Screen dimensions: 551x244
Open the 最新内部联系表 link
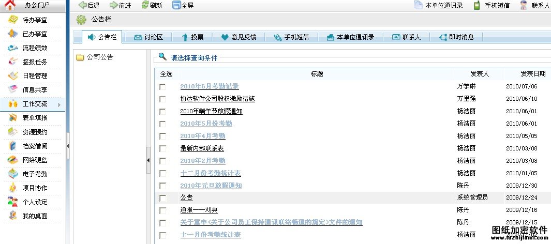[202, 148]
